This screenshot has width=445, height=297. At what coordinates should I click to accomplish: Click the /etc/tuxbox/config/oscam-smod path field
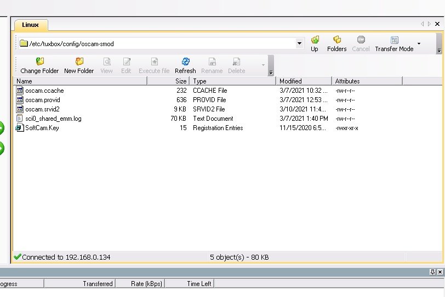pos(156,43)
